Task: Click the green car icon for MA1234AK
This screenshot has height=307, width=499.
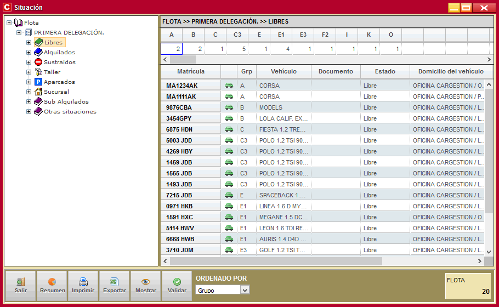Action: pyautogui.click(x=229, y=86)
